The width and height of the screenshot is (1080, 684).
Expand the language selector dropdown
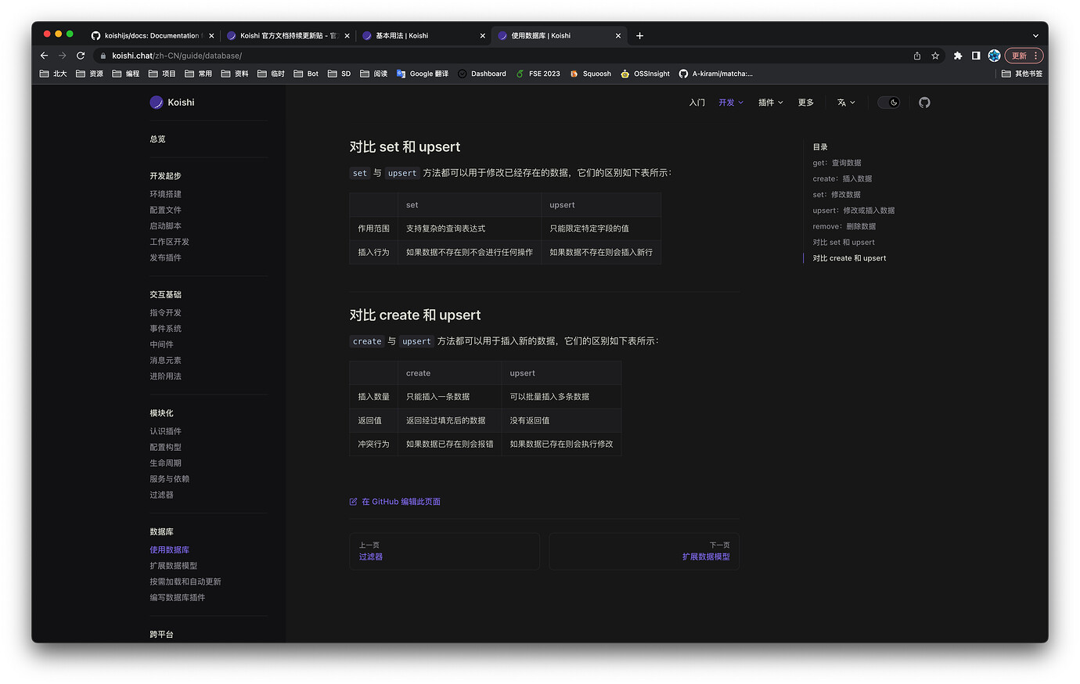click(845, 102)
